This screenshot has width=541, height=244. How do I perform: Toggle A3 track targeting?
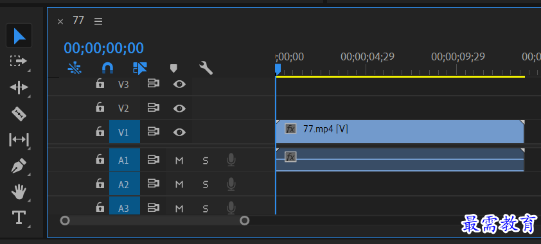point(125,205)
